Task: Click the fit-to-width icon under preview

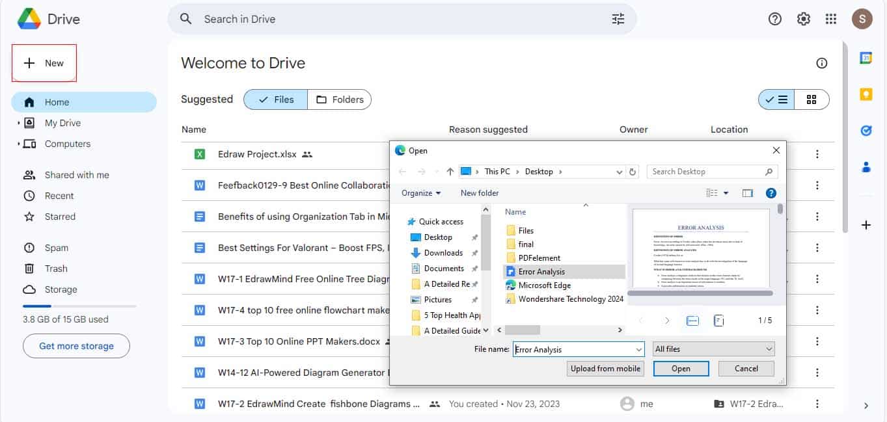Action: (693, 321)
